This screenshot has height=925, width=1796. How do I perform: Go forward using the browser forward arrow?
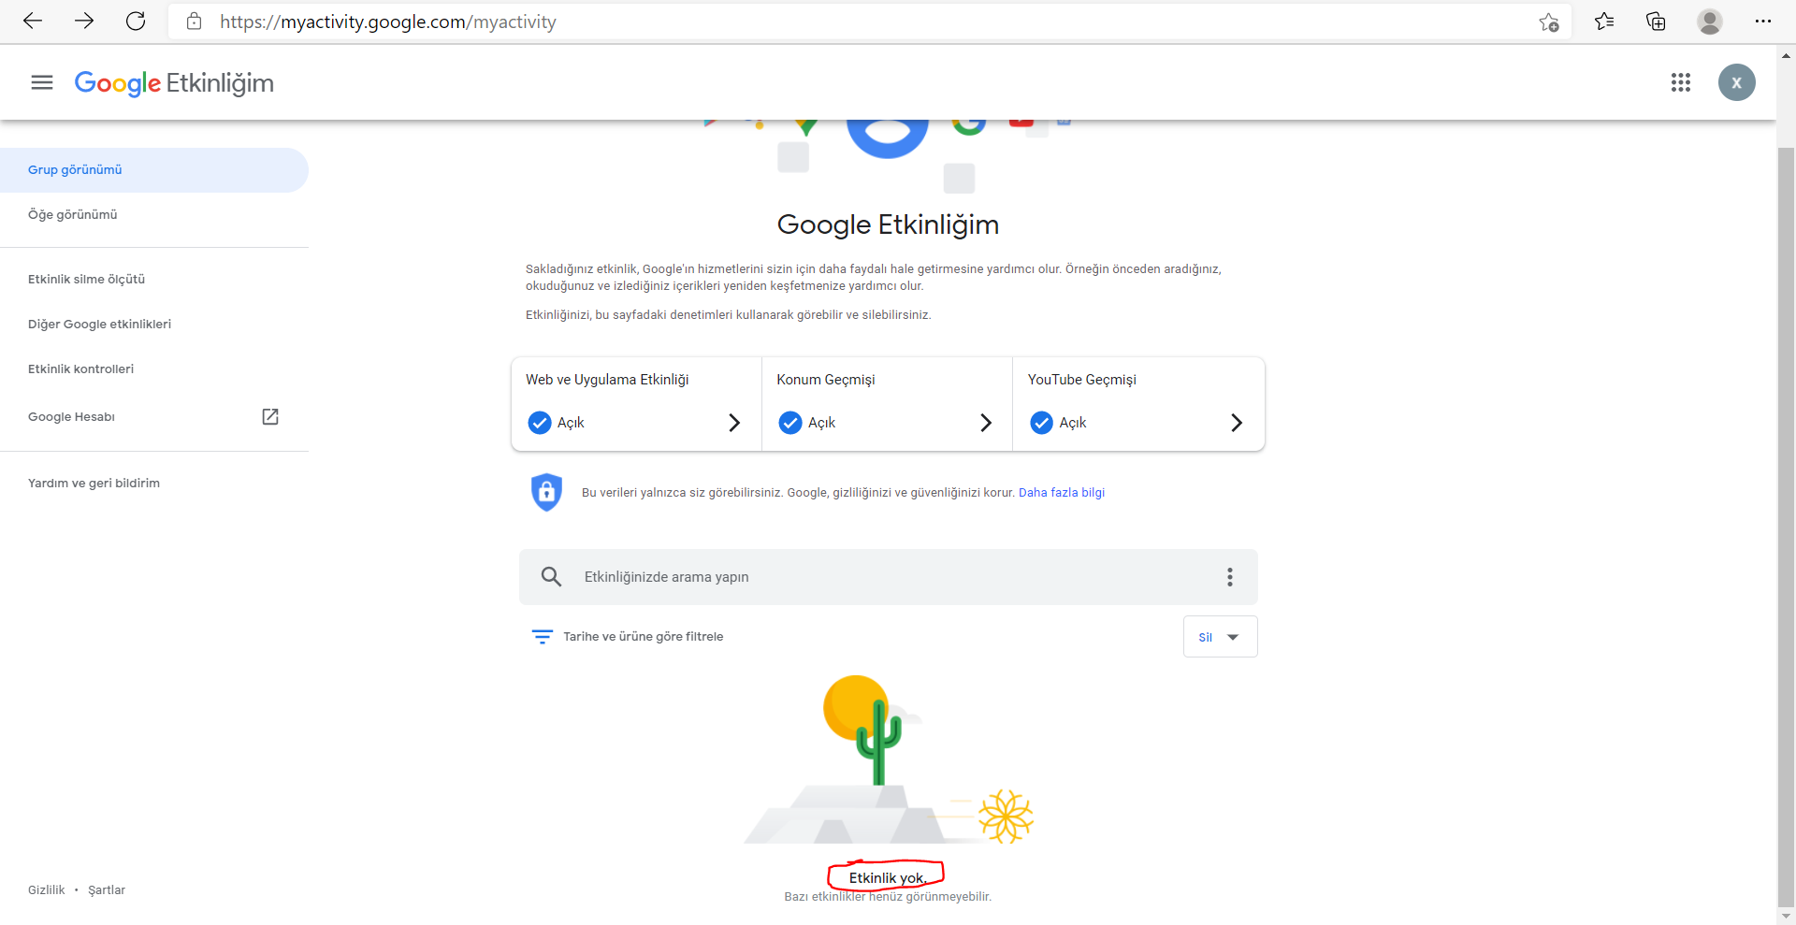(x=84, y=22)
